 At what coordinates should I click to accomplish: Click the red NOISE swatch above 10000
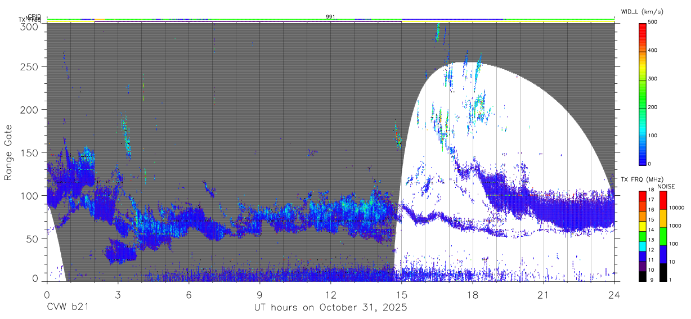[x=662, y=200]
